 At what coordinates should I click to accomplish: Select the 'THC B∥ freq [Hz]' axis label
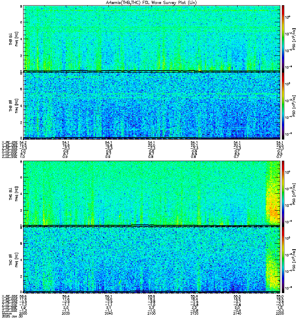pyautogui.click(x=14, y=260)
